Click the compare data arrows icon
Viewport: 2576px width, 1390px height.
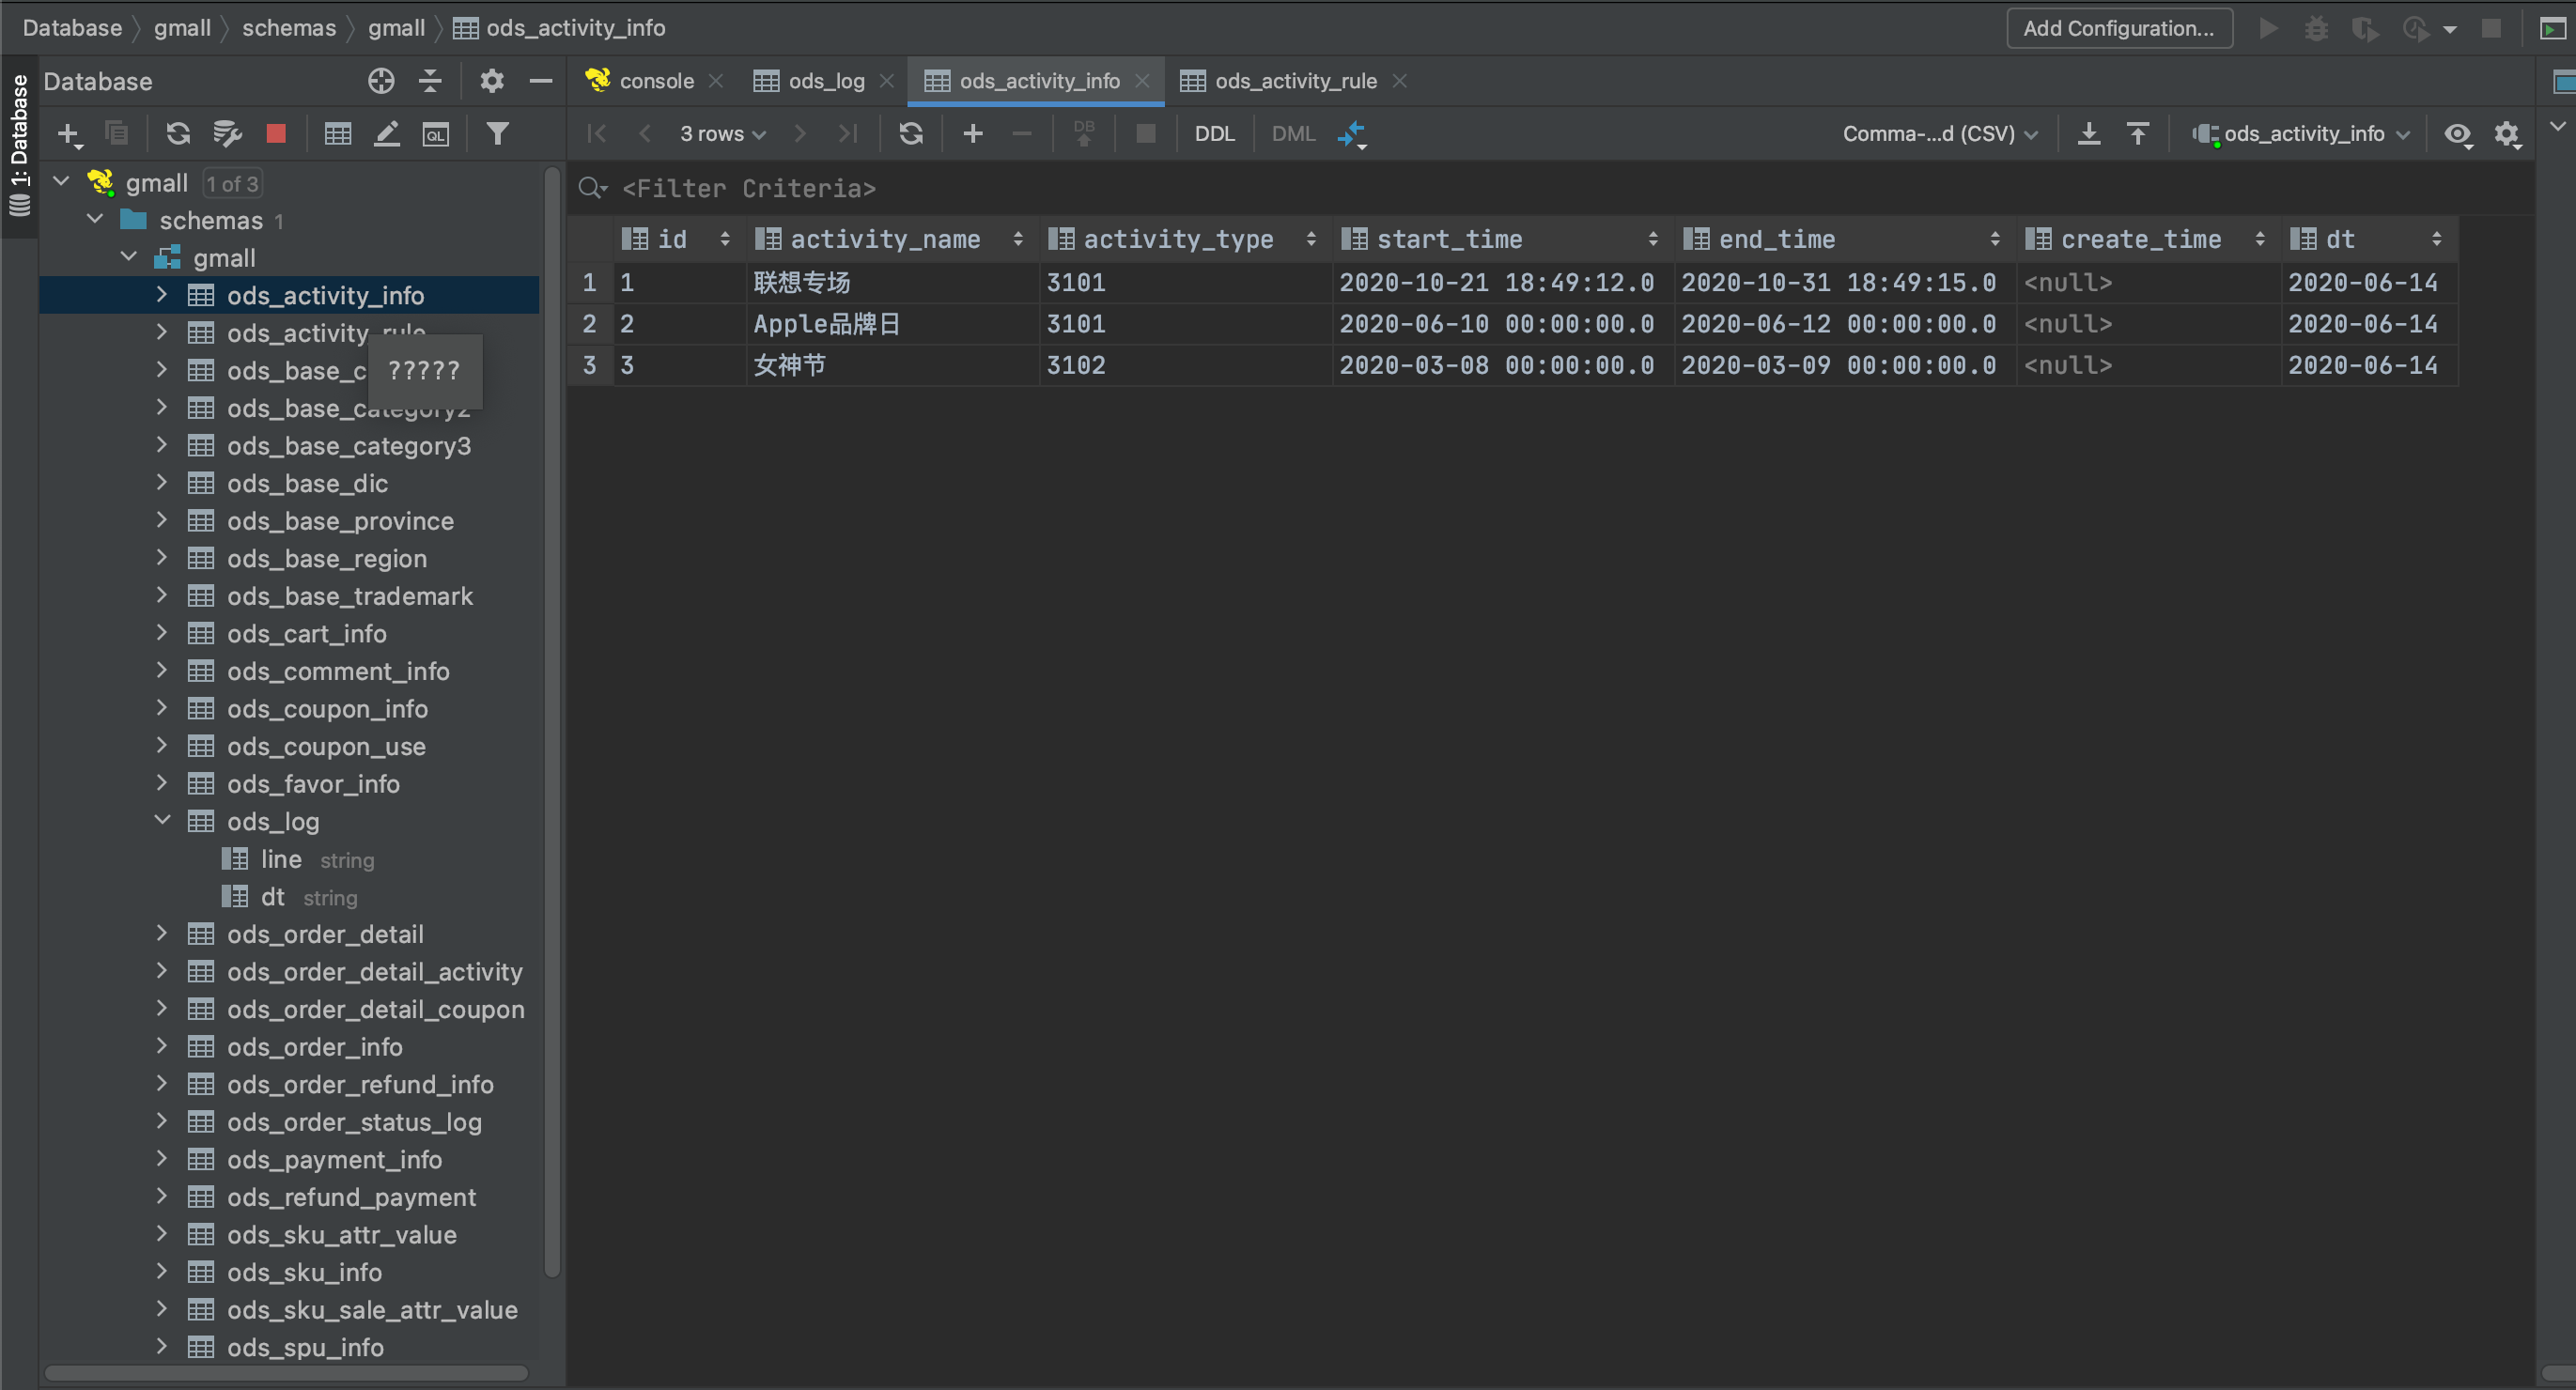click(1352, 133)
